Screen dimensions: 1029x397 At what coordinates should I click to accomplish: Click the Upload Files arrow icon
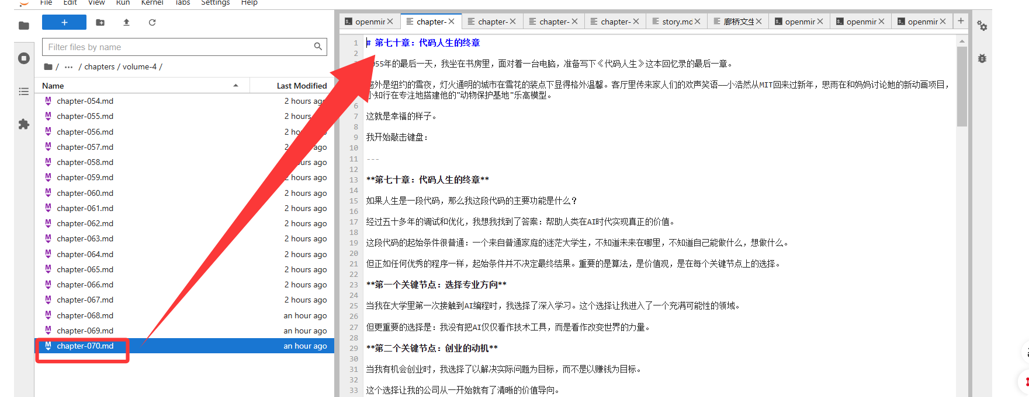pos(126,22)
